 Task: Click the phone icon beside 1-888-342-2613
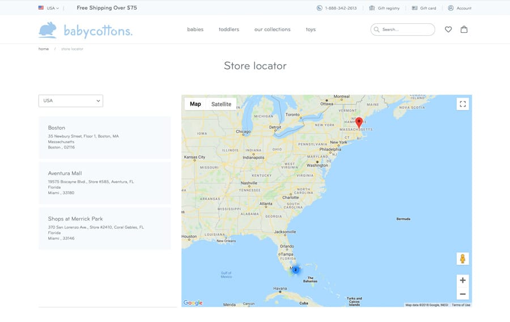click(320, 8)
